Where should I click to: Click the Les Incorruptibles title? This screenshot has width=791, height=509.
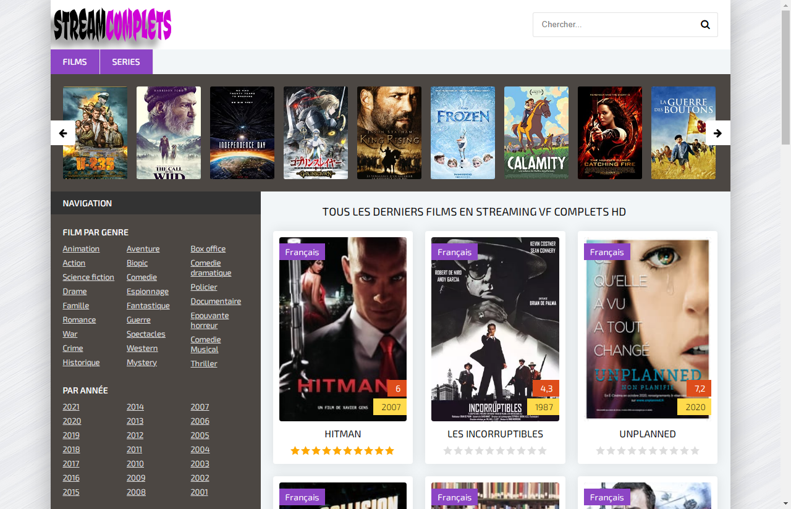point(495,434)
